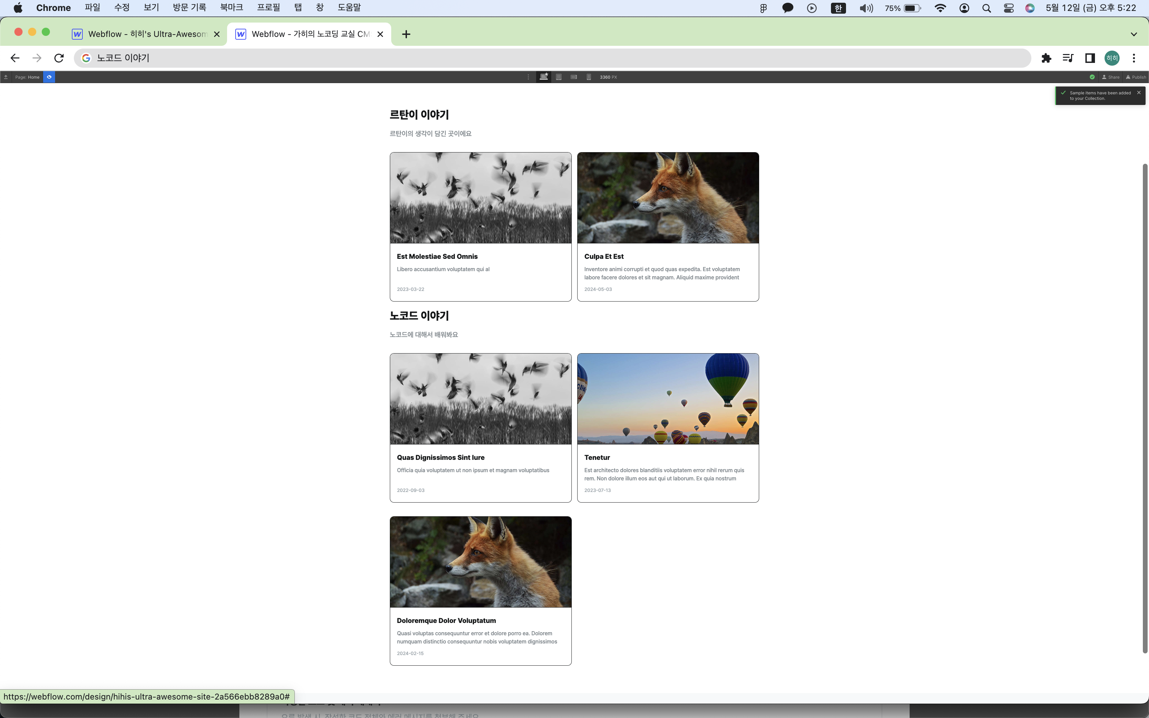Open the Control Center icon

click(1008, 8)
